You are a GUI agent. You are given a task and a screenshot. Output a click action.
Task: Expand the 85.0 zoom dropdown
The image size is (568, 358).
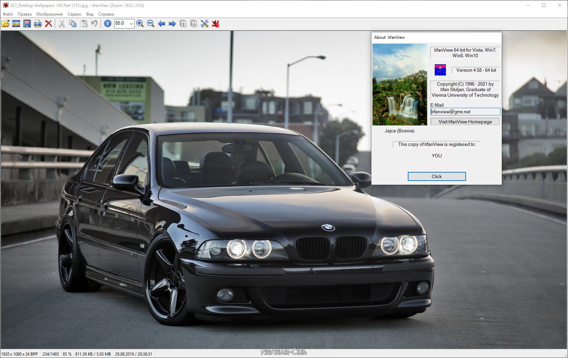click(131, 24)
